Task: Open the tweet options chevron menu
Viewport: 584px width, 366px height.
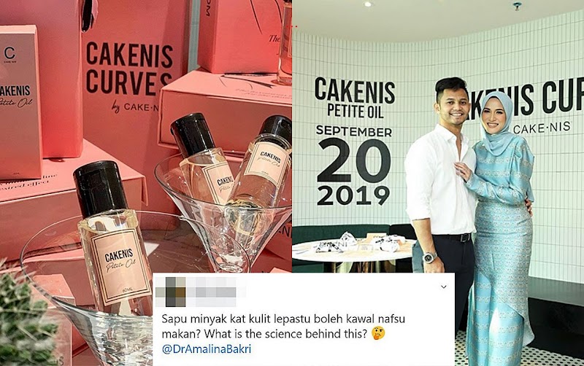Action: coord(444,287)
